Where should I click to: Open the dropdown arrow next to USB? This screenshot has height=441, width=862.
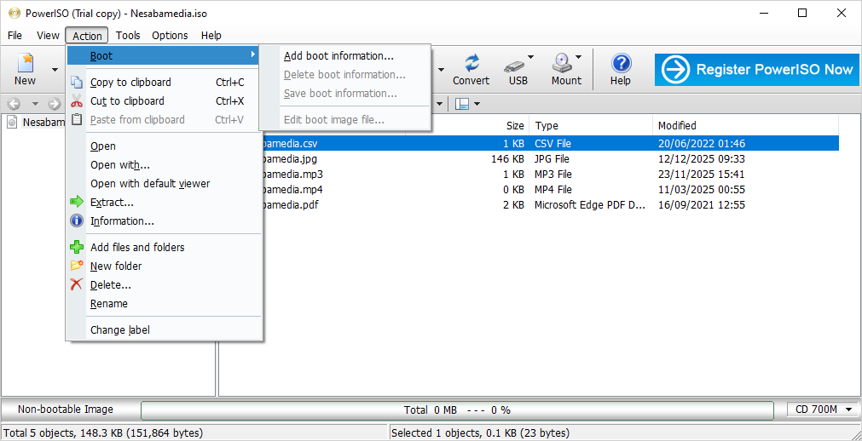531,58
